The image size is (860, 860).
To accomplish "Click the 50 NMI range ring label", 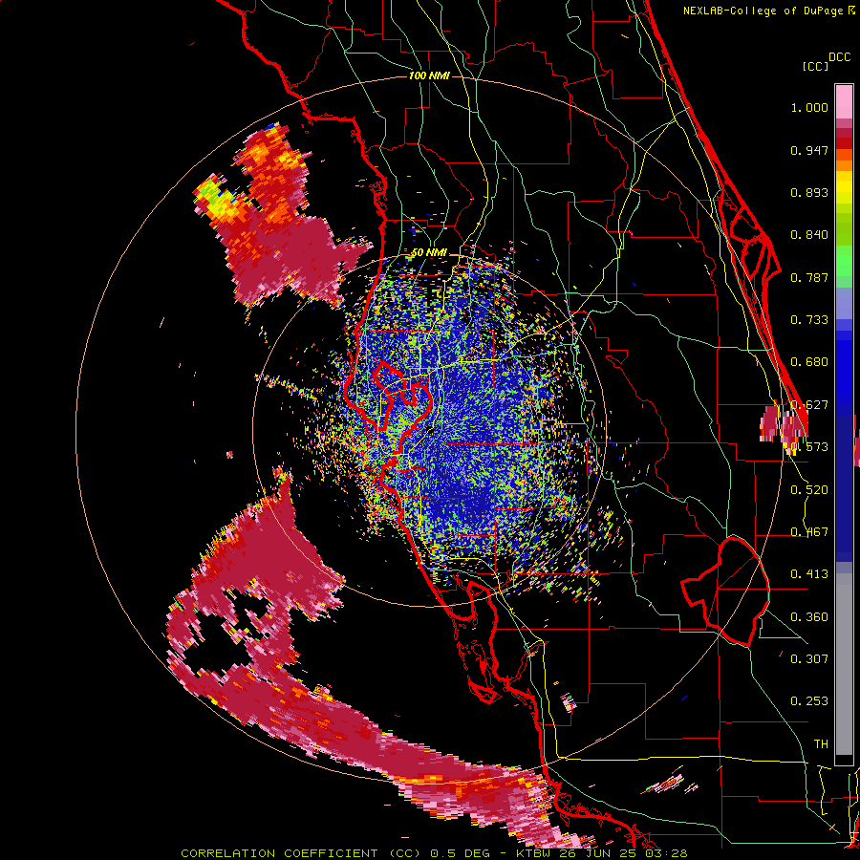I will tap(429, 253).
